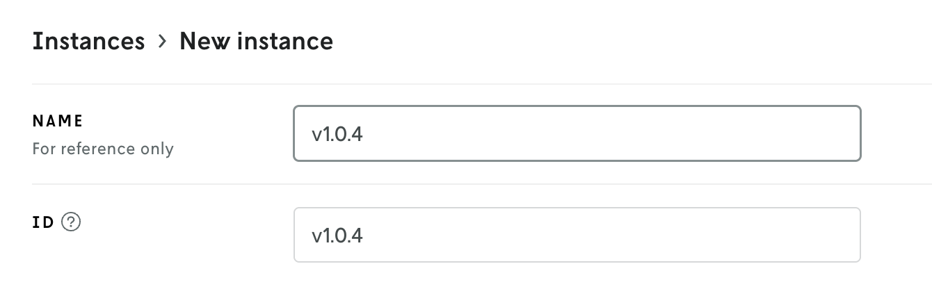932x289 pixels.
Task: Select the instance ID text box
Action: coord(577,235)
